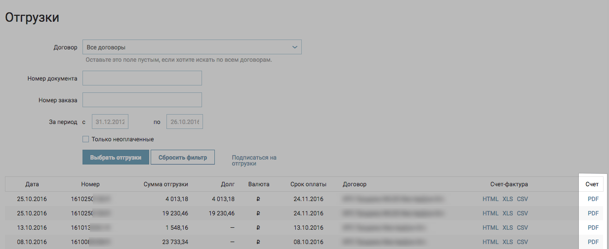Open the Договор contracts dropdown

coord(192,47)
